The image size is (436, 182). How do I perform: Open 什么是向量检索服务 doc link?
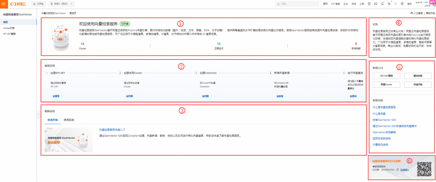point(384,107)
